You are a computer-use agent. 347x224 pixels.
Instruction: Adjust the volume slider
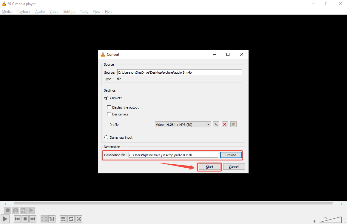pyautogui.click(x=331, y=220)
